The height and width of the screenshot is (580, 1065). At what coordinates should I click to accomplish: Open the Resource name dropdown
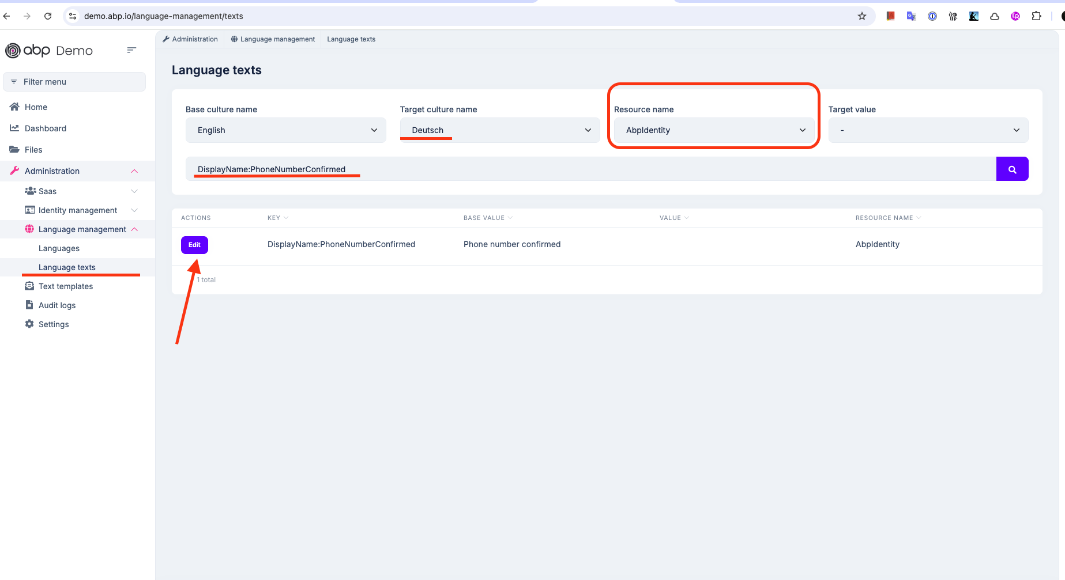tap(714, 130)
